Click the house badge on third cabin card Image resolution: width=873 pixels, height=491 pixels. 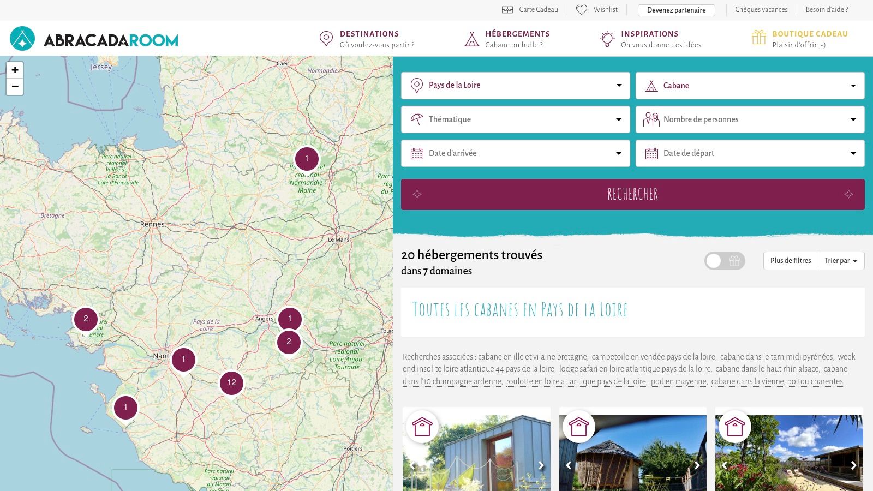[x=735, y=426]
